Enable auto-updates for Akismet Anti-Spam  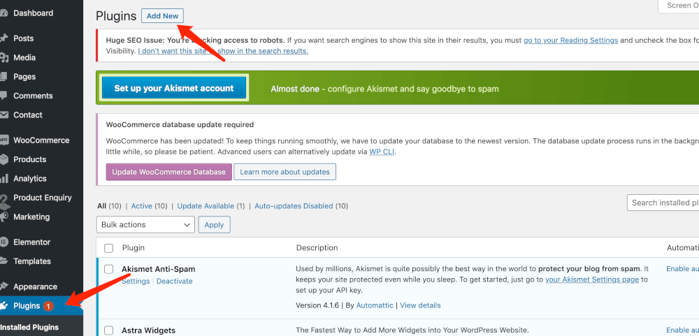pyautogui.click(x=682, y=269)
